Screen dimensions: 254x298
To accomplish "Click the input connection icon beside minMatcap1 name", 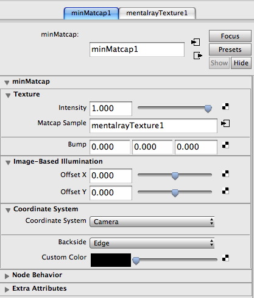I will pos(196,42).
